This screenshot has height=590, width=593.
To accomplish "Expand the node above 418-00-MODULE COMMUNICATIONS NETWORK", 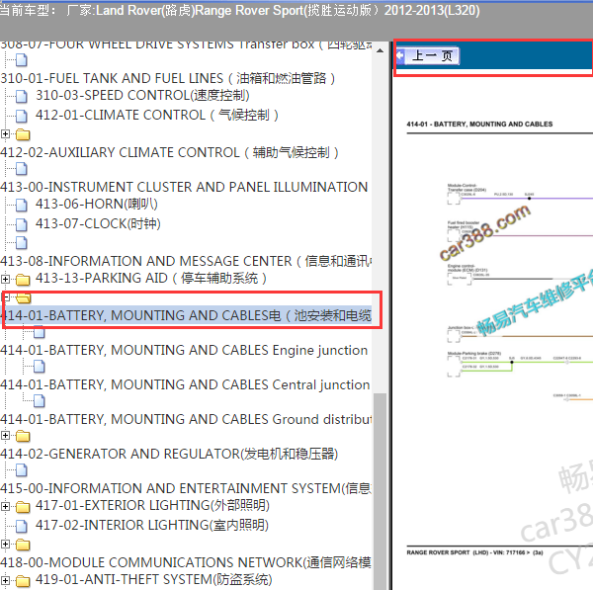I will point(5,545).
